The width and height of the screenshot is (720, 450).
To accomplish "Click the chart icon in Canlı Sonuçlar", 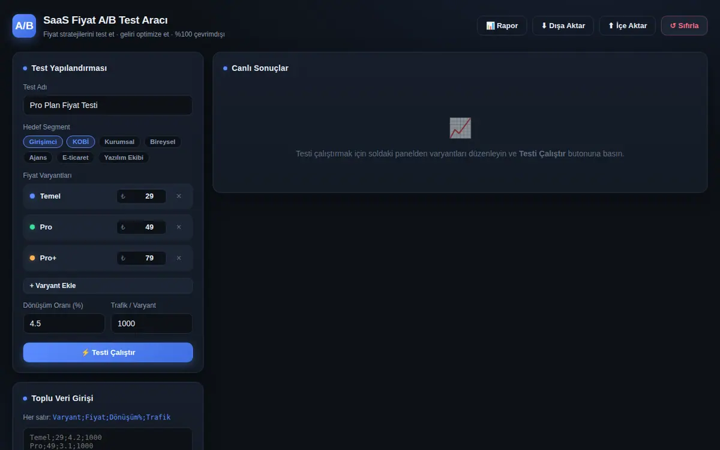I will [460, 128].
